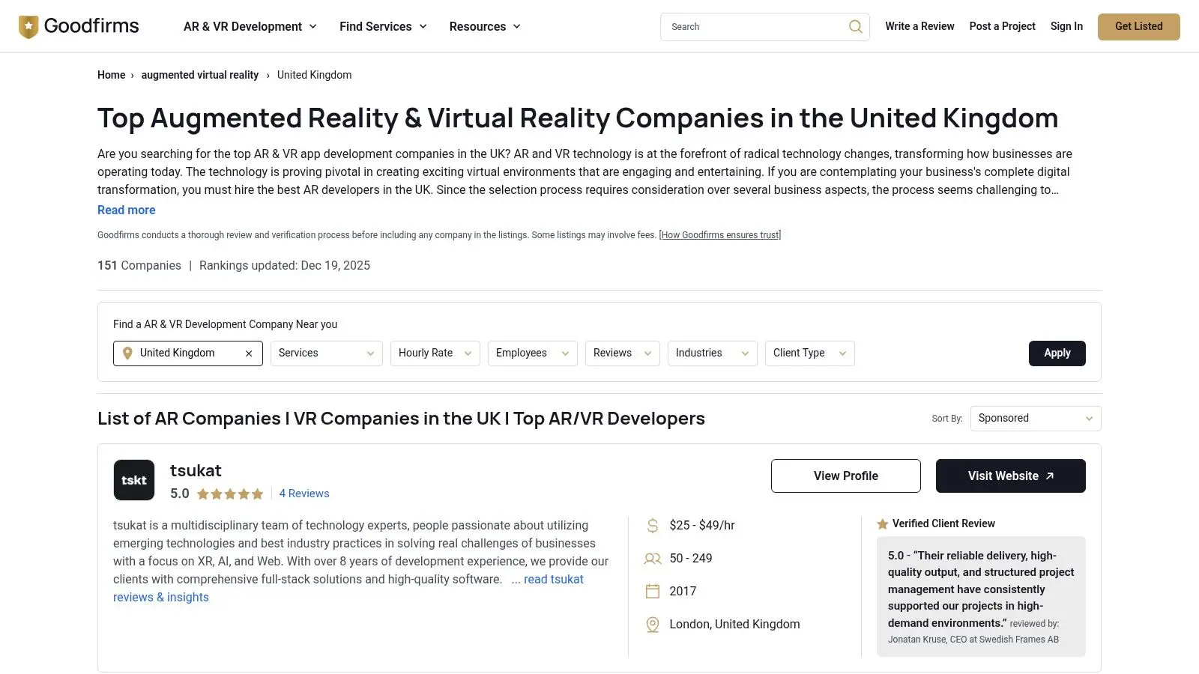Click into the Search input field

pyautogui.click(x=753, y=27)
